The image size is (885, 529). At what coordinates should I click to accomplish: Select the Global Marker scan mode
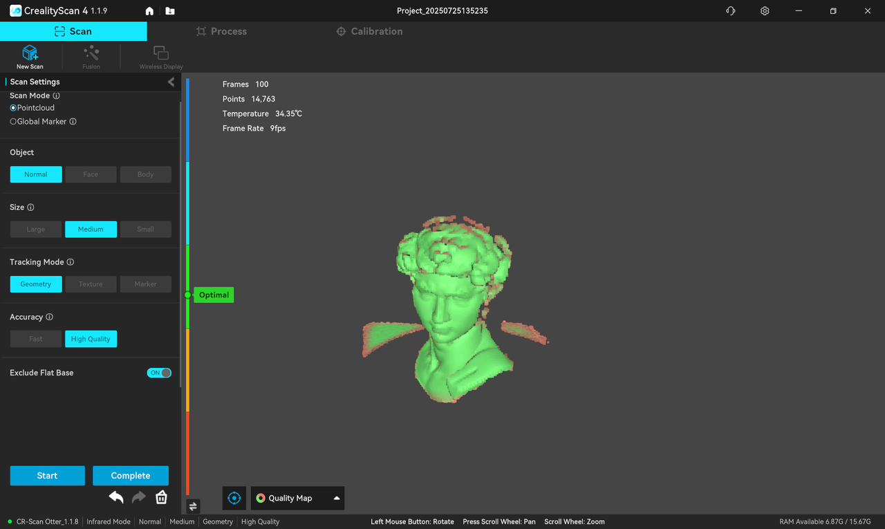[13, 122]
